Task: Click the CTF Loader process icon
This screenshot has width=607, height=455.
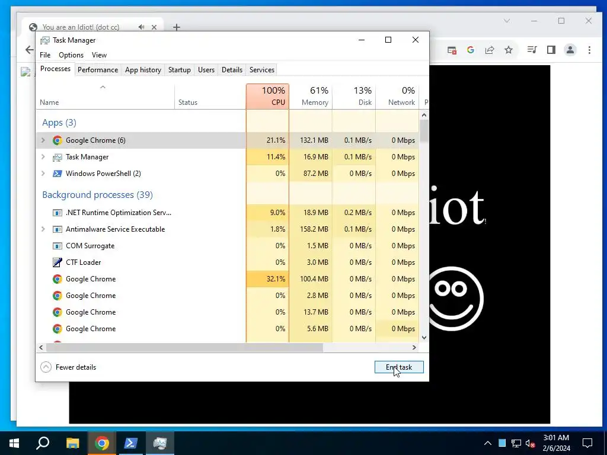Action: pyautogui.click(x=57, y=262)
